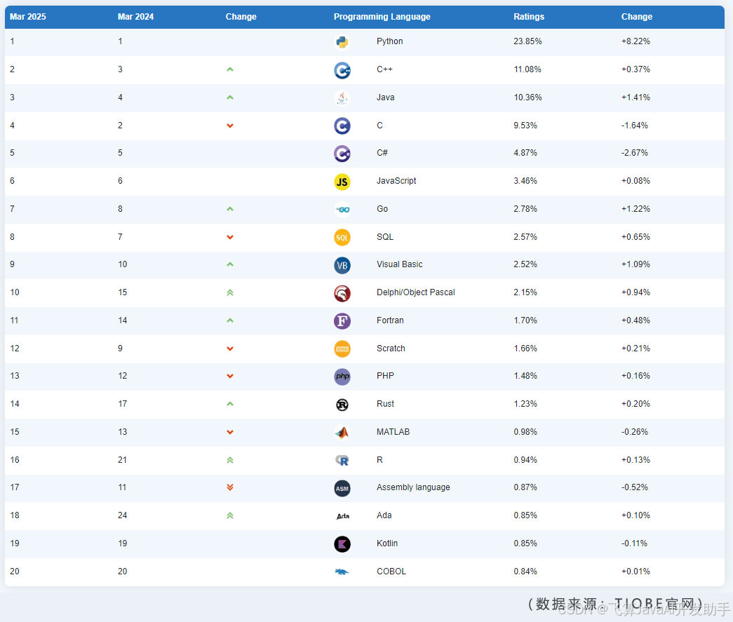Click the -2.67% change for C#
Image resolution: width=733 pixels, height=622 pixels.
(634, 153)
